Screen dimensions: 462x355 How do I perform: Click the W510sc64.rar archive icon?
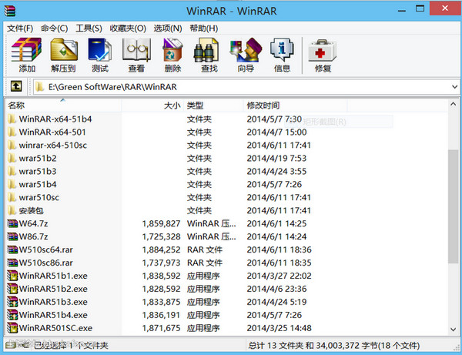(x=12, y=250)
